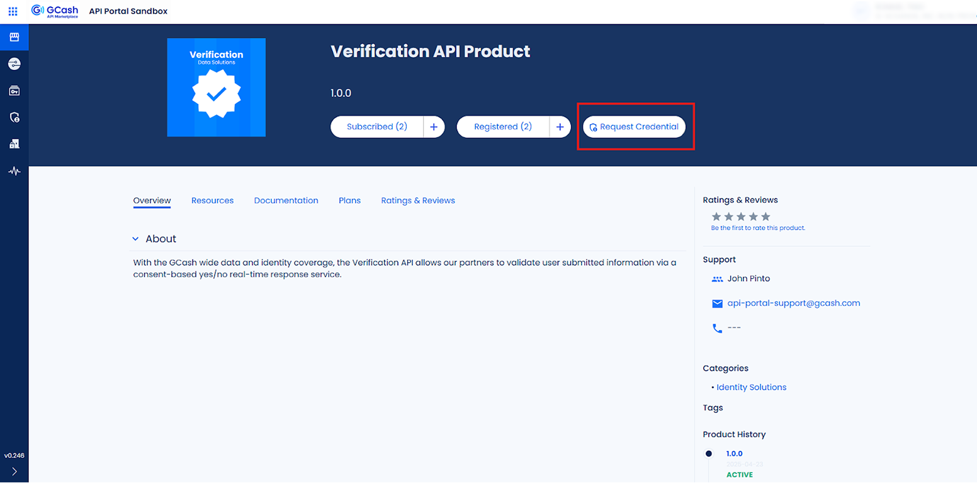Add a subscription with the plus beside Subscribed
Image resolution: width=977 pixels, height=483 pixels.
434,127
